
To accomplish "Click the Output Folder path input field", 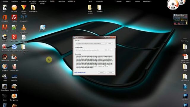I will tap(90, 50).
